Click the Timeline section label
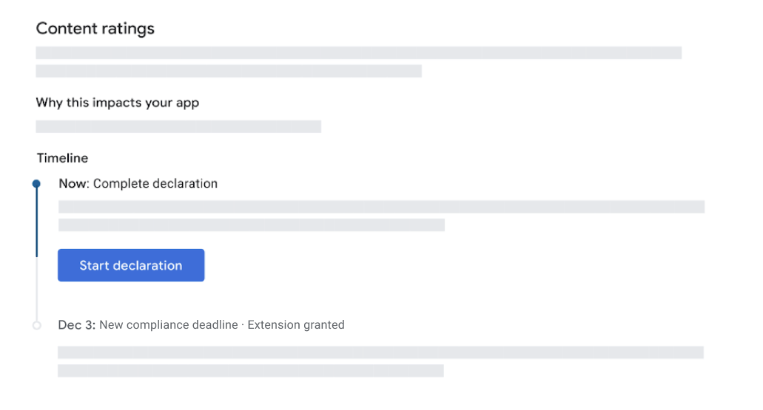 62,158
